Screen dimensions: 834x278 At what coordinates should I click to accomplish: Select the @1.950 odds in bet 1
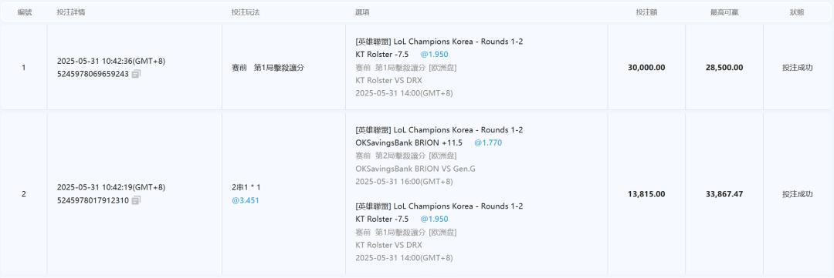434,54
